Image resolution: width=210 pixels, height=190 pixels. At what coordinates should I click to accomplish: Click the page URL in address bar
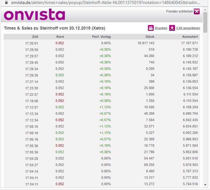106,2
